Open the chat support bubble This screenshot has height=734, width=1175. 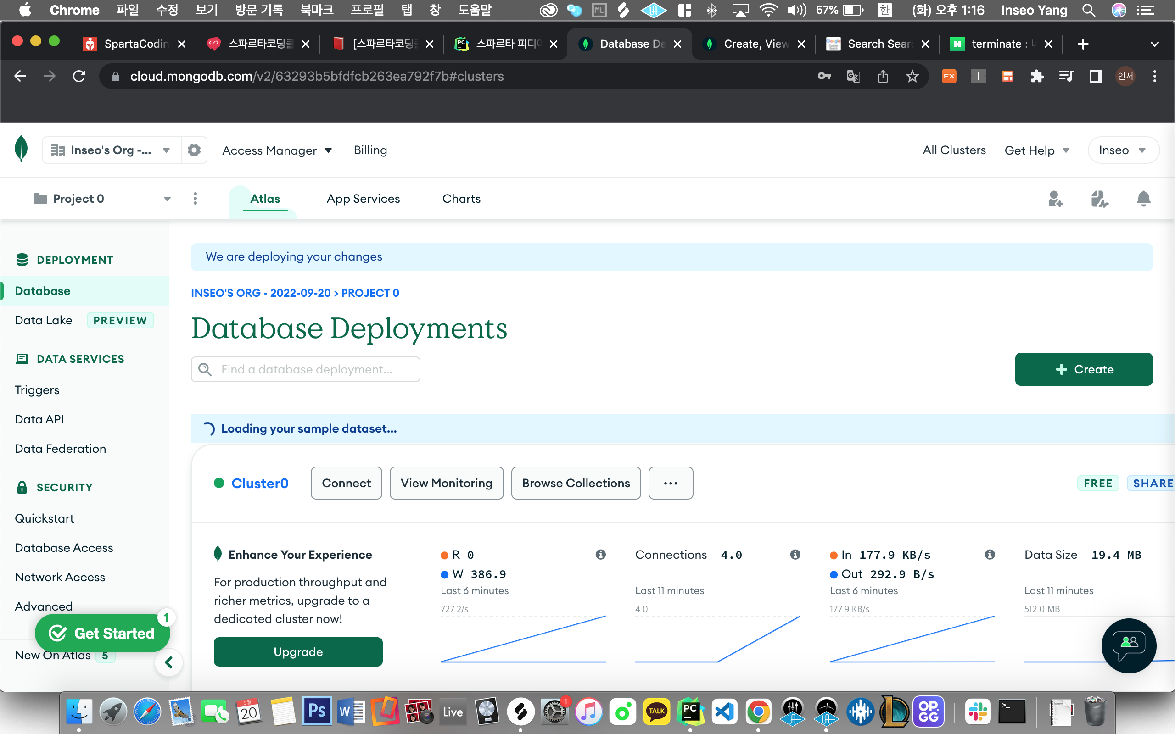click(x=1129, y=645)
